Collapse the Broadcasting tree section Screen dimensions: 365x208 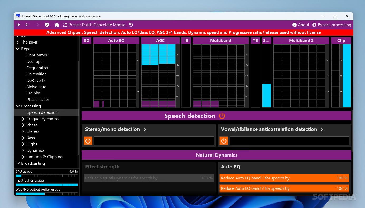point(18,163)
